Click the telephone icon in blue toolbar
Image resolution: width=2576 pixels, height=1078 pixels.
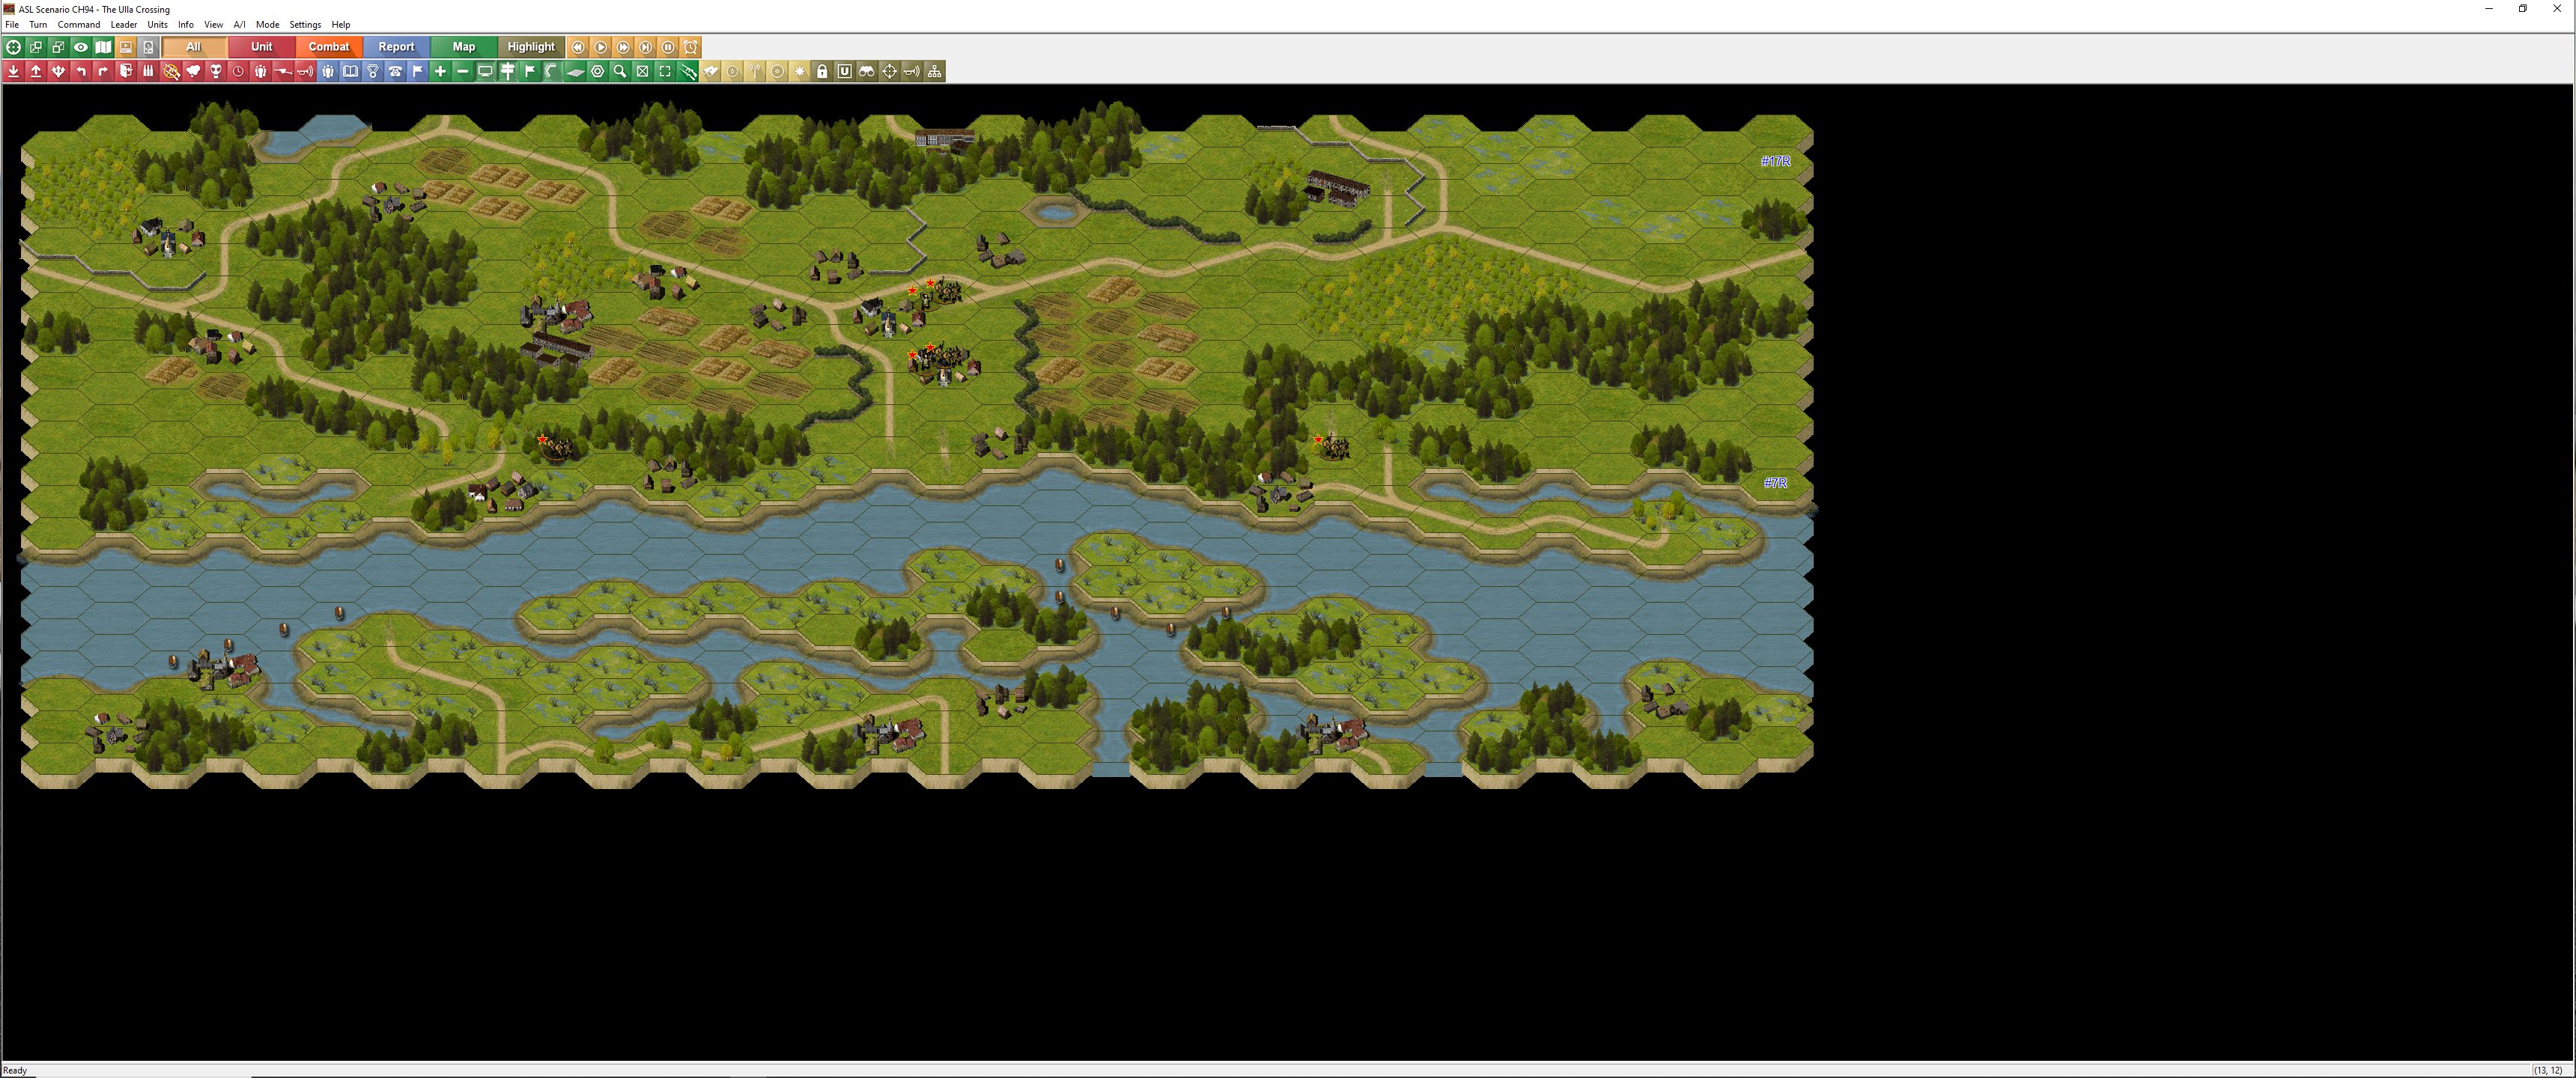(x=395, y=71)
